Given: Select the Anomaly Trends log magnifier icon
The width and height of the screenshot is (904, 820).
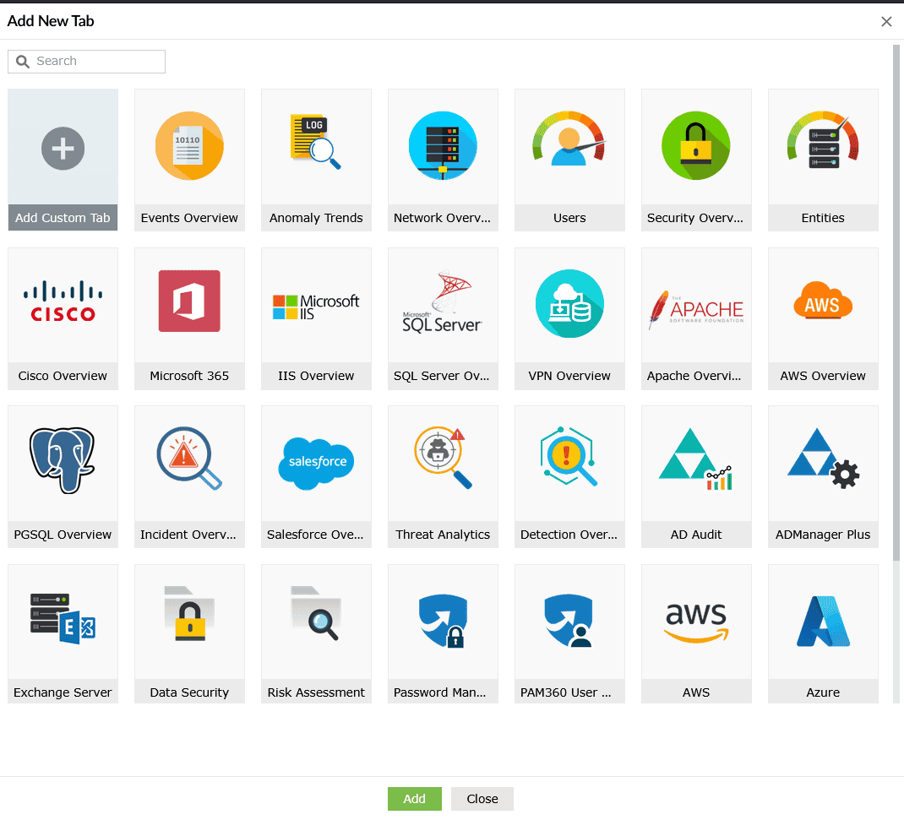Looking at the screenshot, I should pyautogui.click(x=315, y=142).
